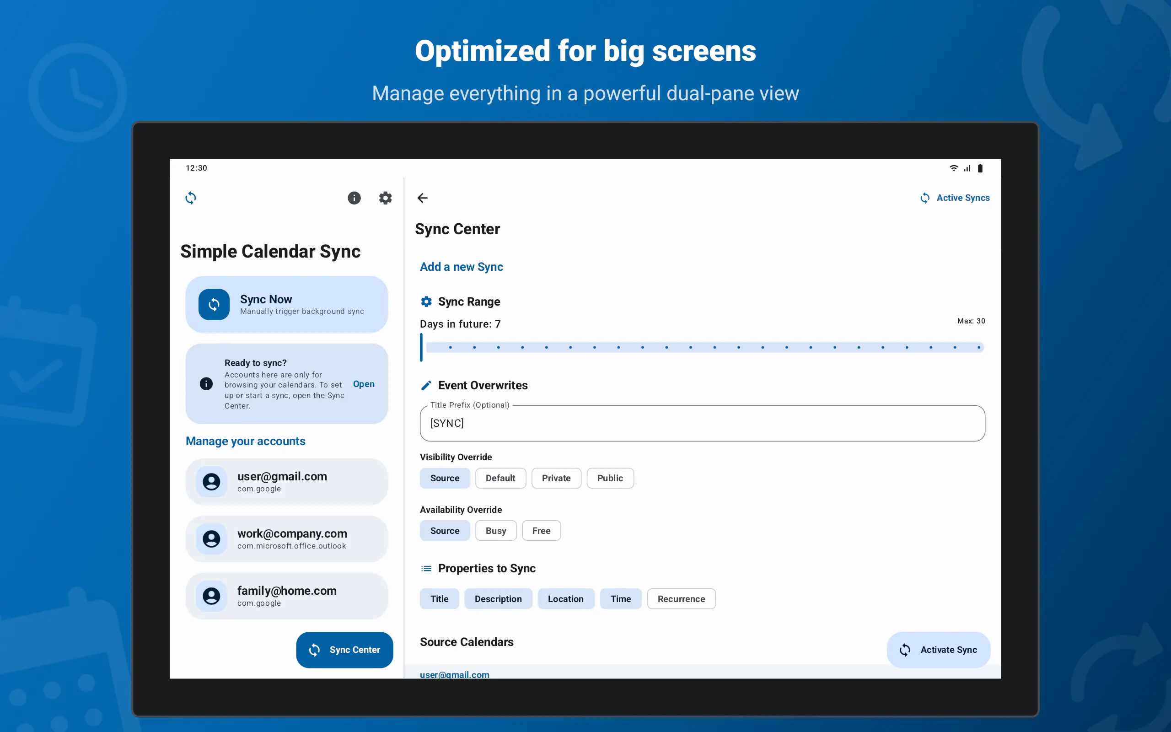This screenshot has height=732, width=1171.
Task: Set Visibility Override to Private
Action: [556, 479]
